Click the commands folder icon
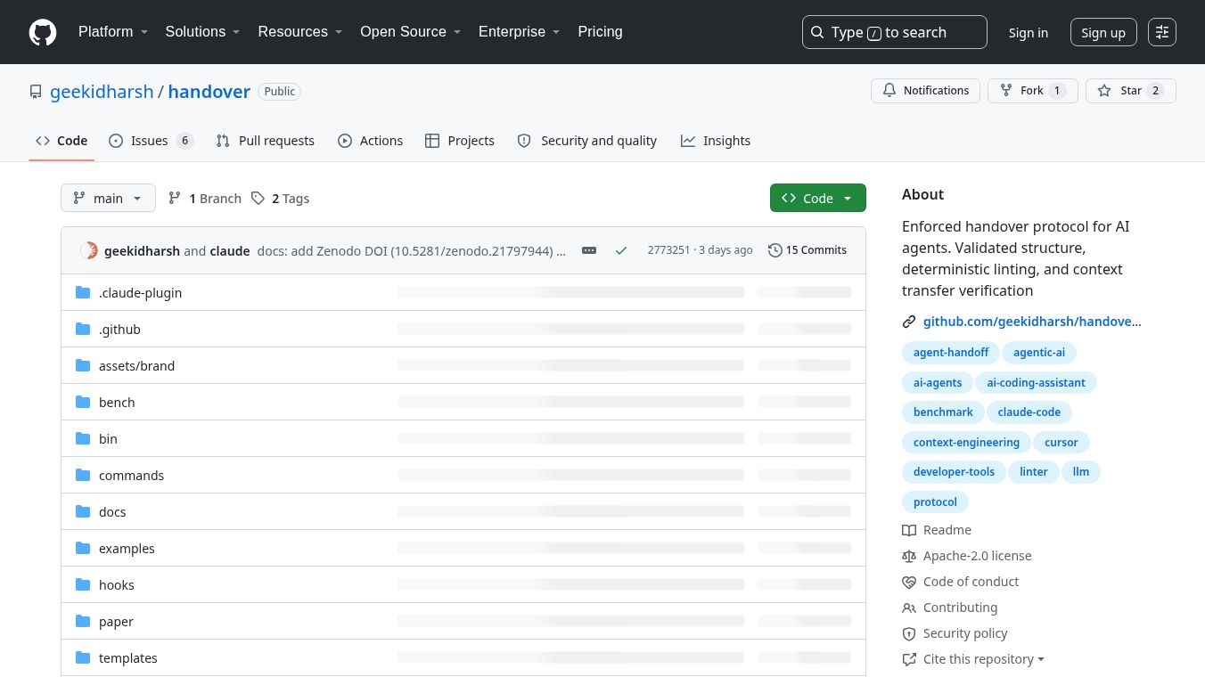 [x=84, y=475]
